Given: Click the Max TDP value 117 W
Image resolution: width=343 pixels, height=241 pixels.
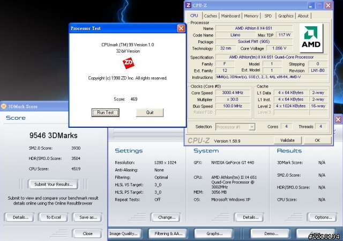Looking at the screenshot, I should (x=285, y=35).
